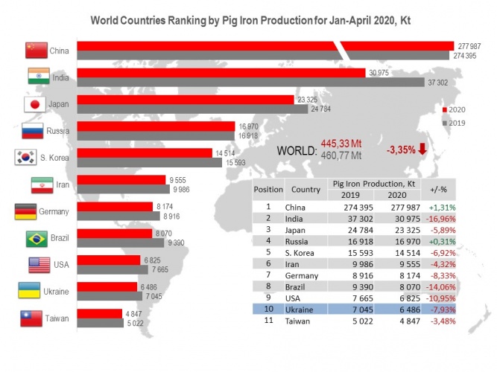Click India's red 2020 bar
Screen dimensions: 497x372
[222, 72]
